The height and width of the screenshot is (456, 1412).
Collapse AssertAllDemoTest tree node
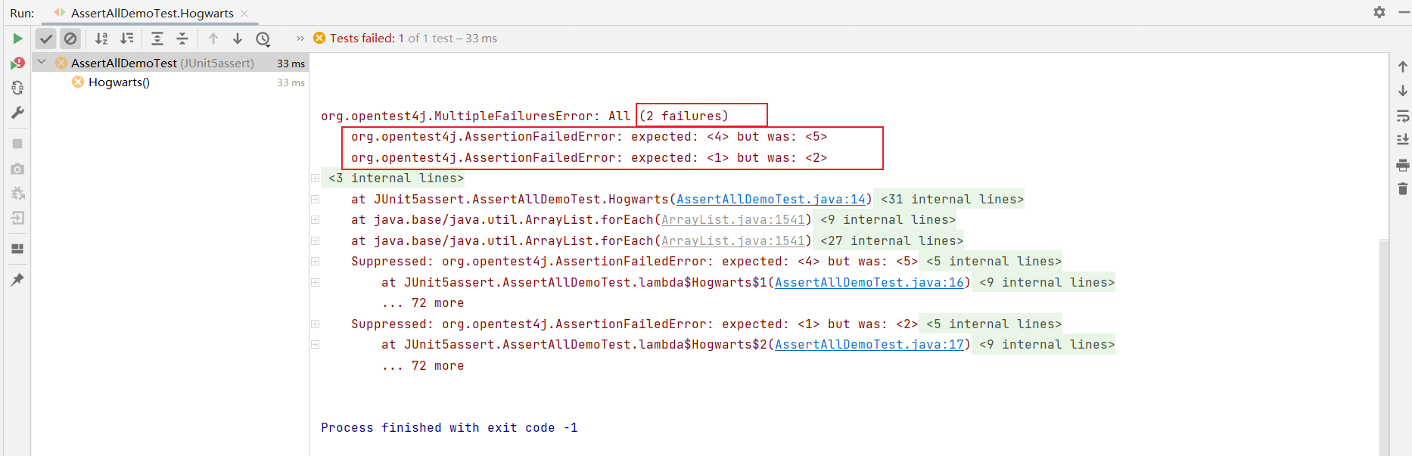(42, 63)
